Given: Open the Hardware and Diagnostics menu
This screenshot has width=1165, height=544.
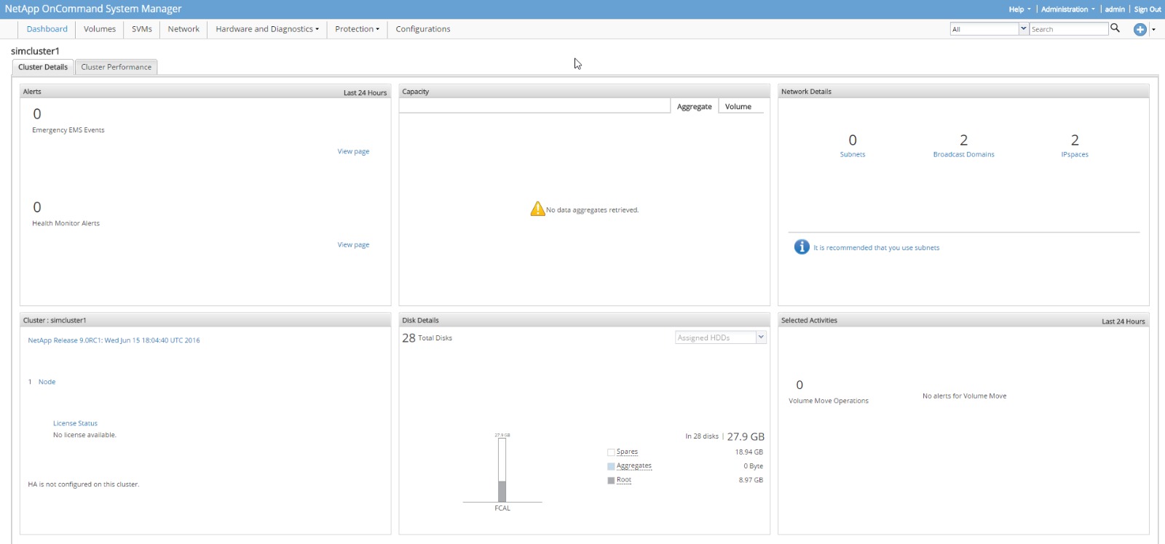Looking at the screenshot, I should click(x=267, y=29).
